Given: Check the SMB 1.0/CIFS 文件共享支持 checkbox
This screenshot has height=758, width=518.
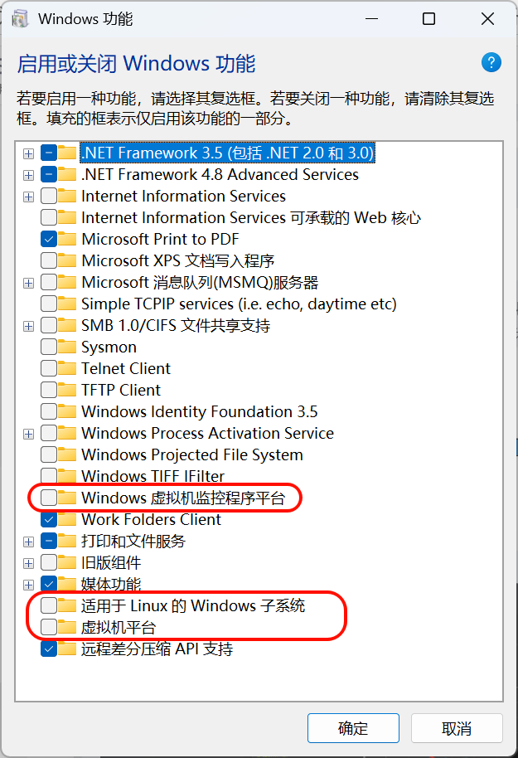Looking at the screenshot, I should tap(49, 325).
